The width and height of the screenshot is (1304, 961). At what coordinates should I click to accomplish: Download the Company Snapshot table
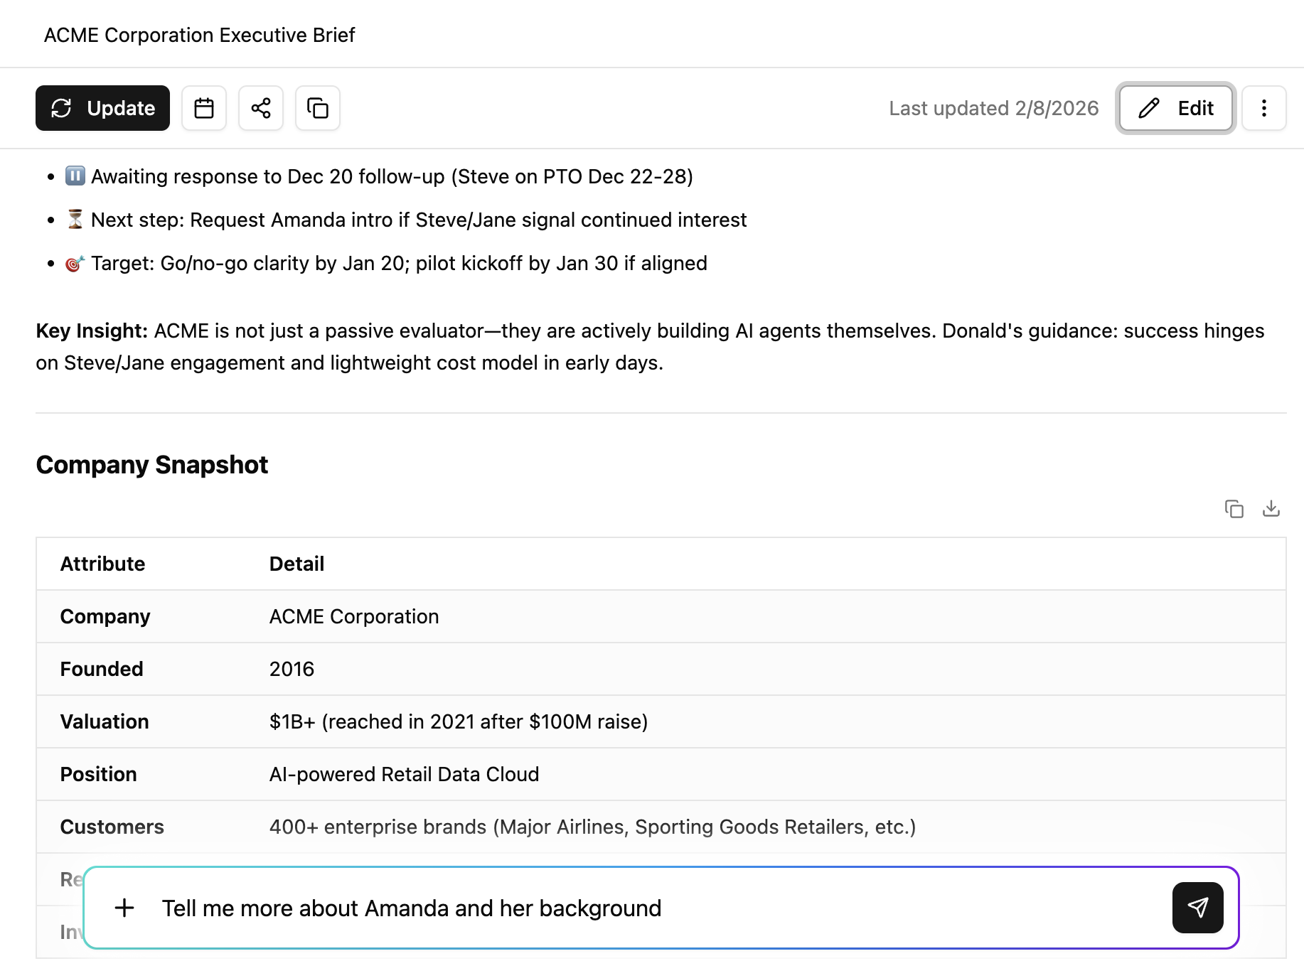tap(1271, 509)
